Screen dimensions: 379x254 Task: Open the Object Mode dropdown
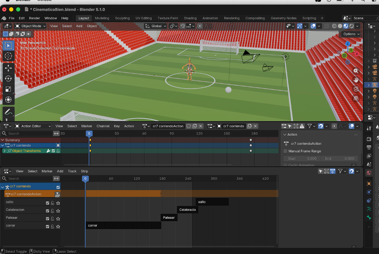[30, 26]
